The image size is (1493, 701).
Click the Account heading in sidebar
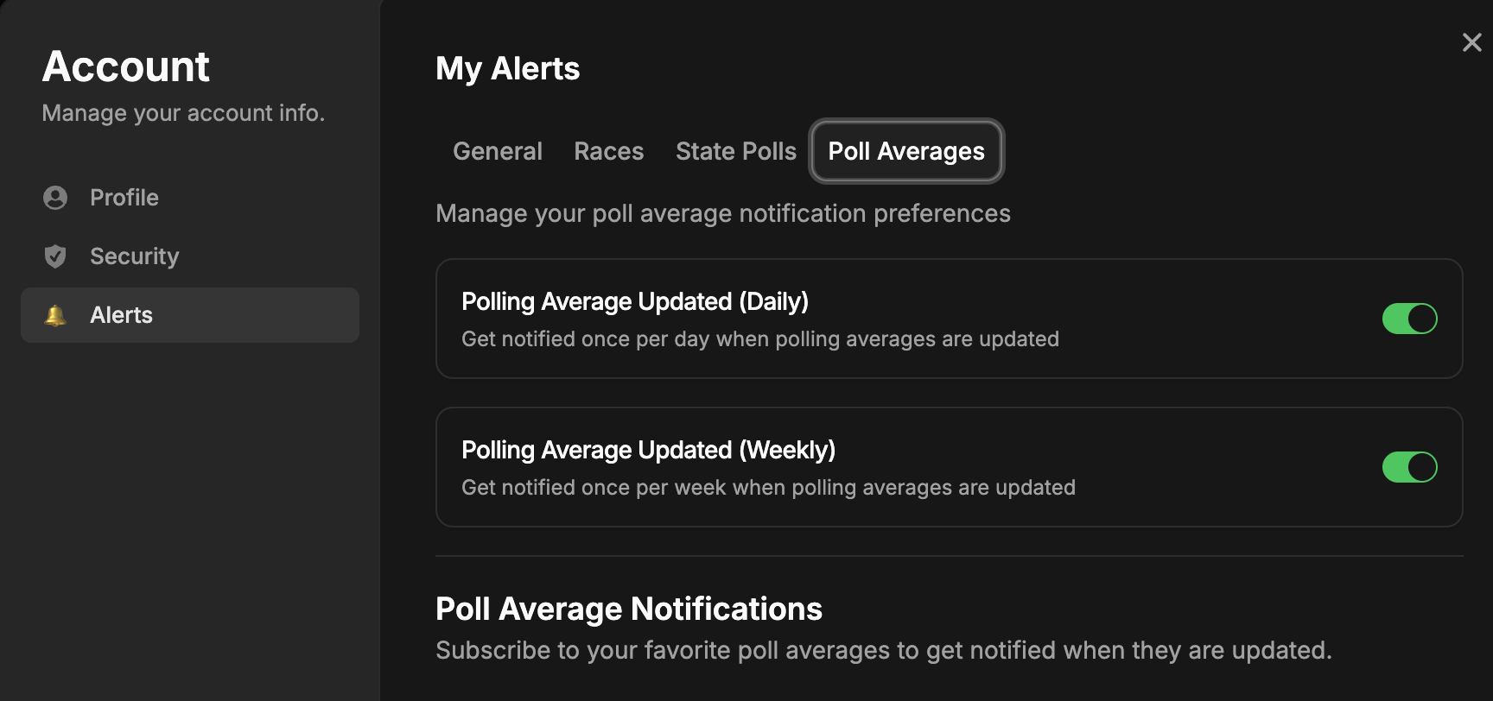pyautogui.click(x=126, y=66)
